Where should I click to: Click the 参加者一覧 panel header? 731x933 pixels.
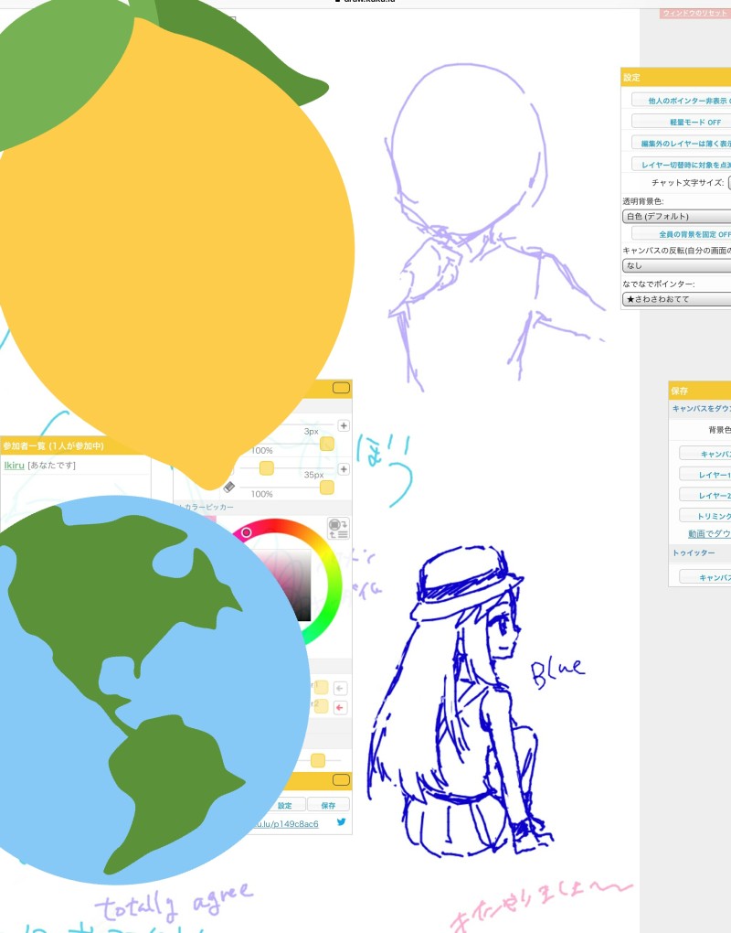coord(75,445)
